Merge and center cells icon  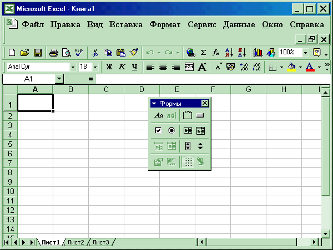tap(189, 67)
